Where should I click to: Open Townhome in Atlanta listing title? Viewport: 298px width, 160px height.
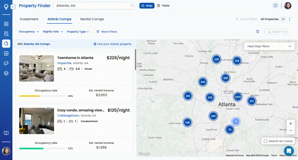75,58
